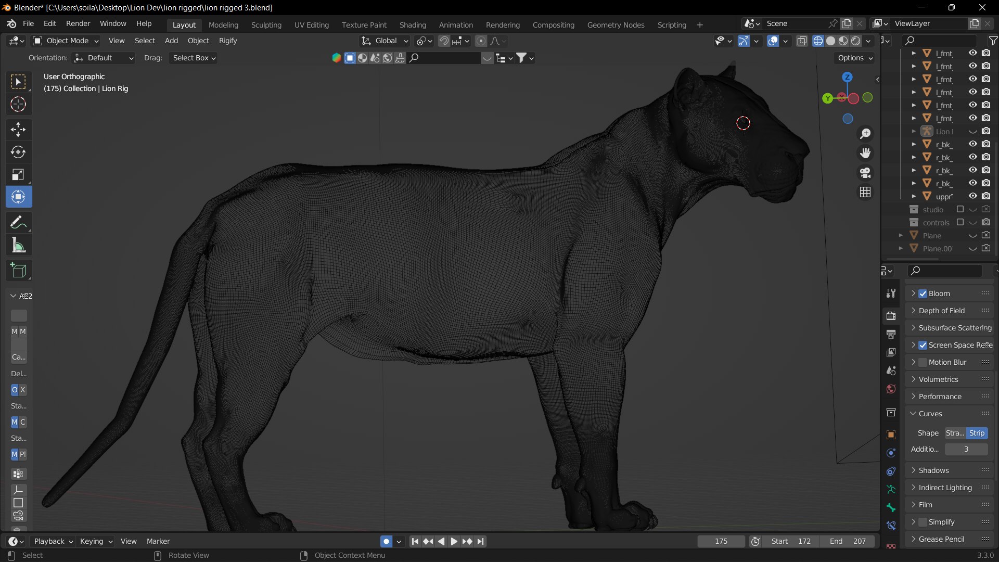The height and width of the screenshot is (562, 999).
Task: Enable the Motion Blur checkbox
Action: tap(923, 362)
